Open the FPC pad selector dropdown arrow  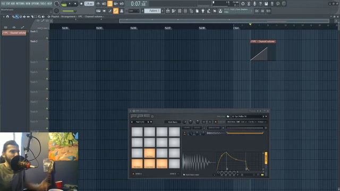pos(151,122)
